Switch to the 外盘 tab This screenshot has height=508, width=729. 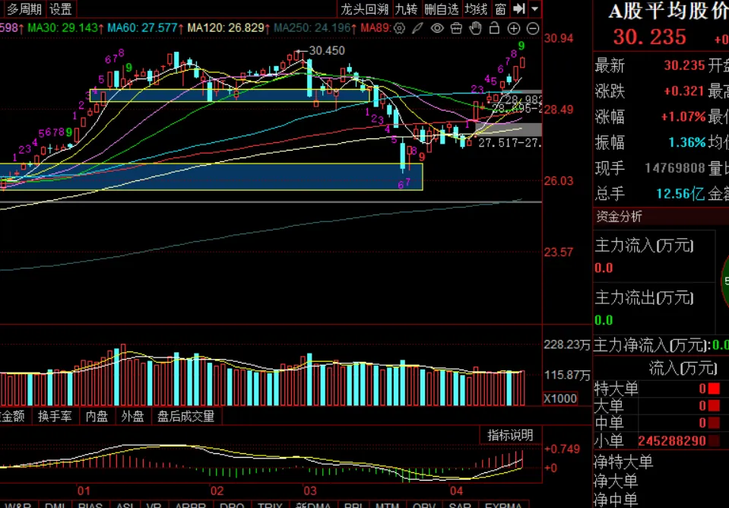point(132,416)
